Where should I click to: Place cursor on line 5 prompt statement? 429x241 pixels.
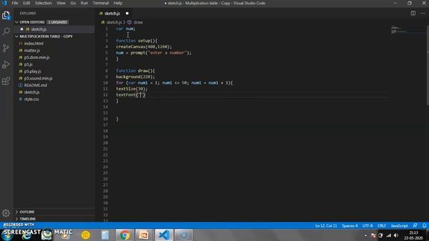click(154, 53)
